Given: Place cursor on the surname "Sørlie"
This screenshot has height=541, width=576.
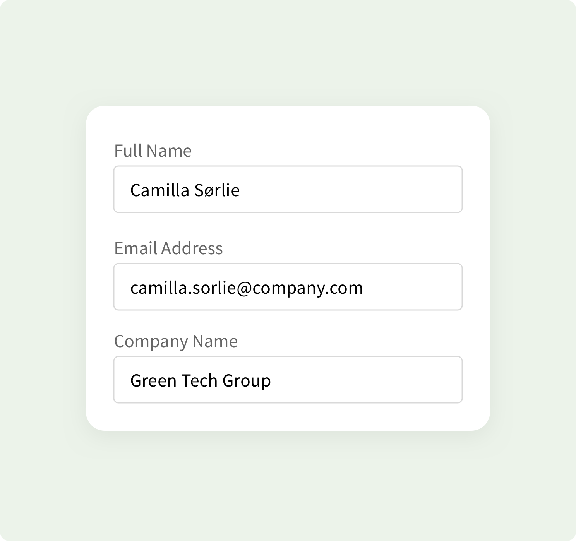Looking at the screenshot, I should pos(217,190).
